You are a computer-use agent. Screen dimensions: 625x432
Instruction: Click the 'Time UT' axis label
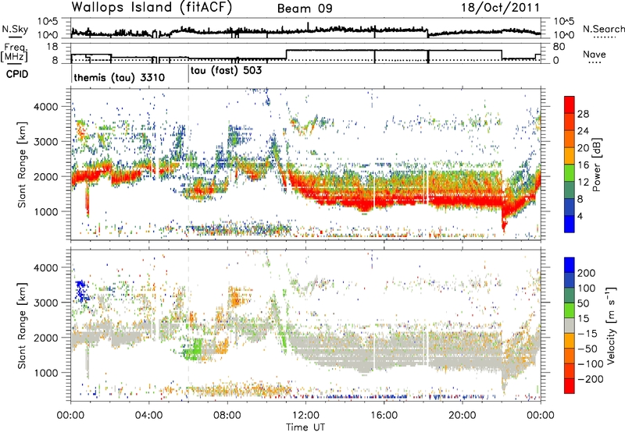(305, 427)
